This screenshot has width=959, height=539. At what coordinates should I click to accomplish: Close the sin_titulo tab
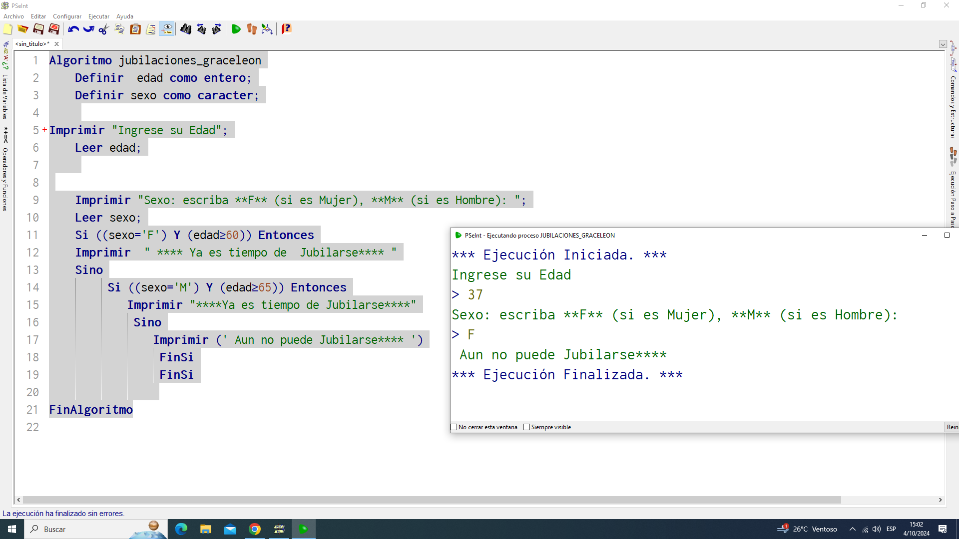click(x=56, y=44)
